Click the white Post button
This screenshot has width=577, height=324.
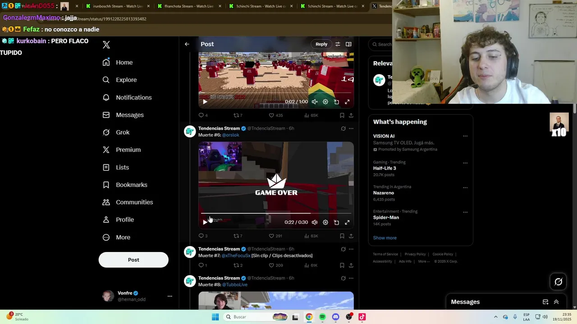pos(133,260)
